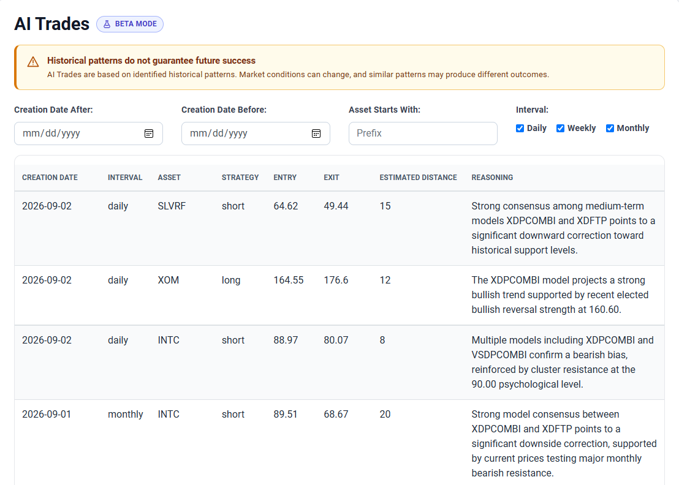The image size is (679, 485).
Task: Click estimated distance 8 in INTC row
Action: click(x=382, y=340)
